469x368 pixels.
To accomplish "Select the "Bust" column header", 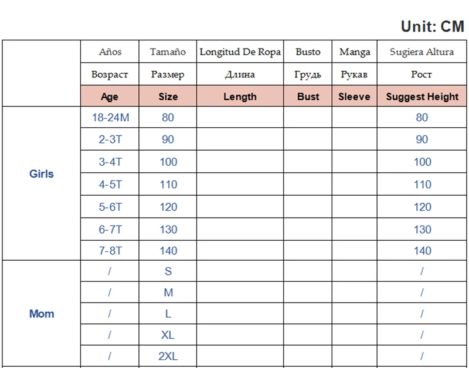I will click(x=308, y=97).
